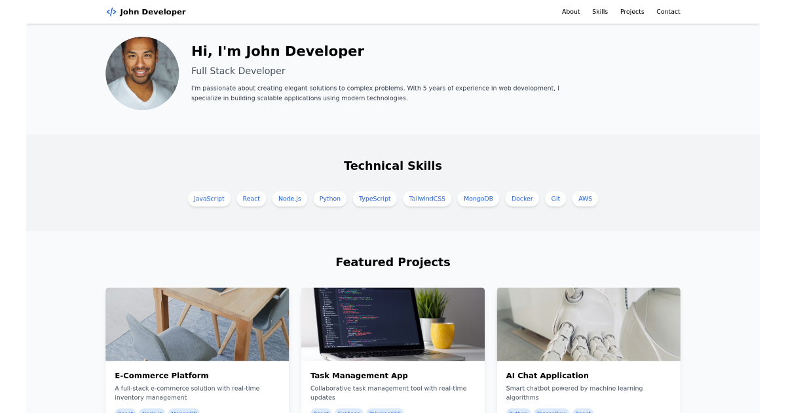
Task: Open the Projects menu item
Action: (x=631, y=11)
